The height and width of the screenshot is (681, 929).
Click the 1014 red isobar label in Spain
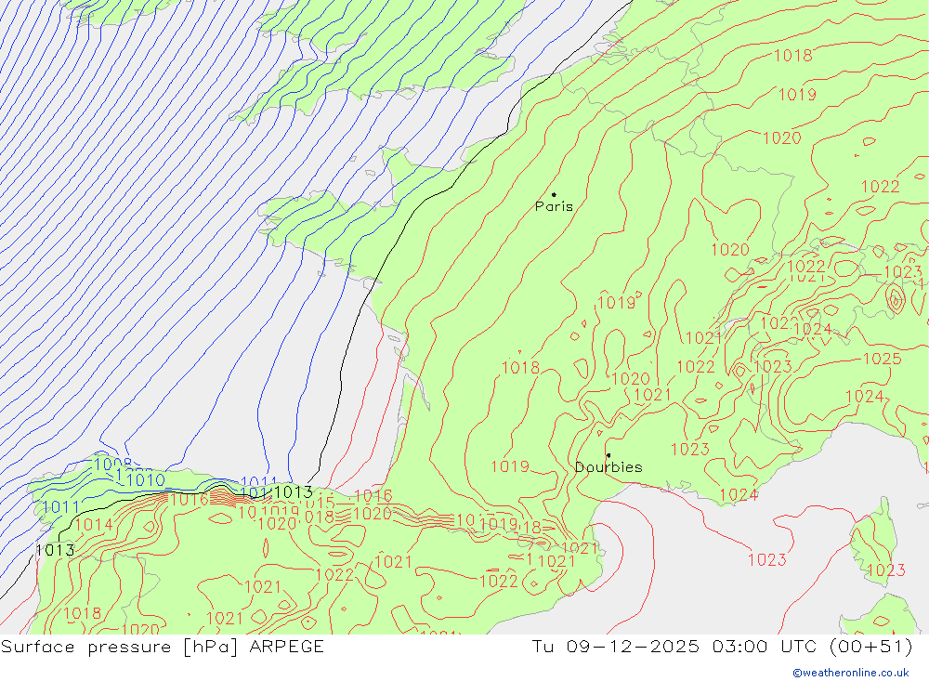pyautogui.click(x=94, y=525)
